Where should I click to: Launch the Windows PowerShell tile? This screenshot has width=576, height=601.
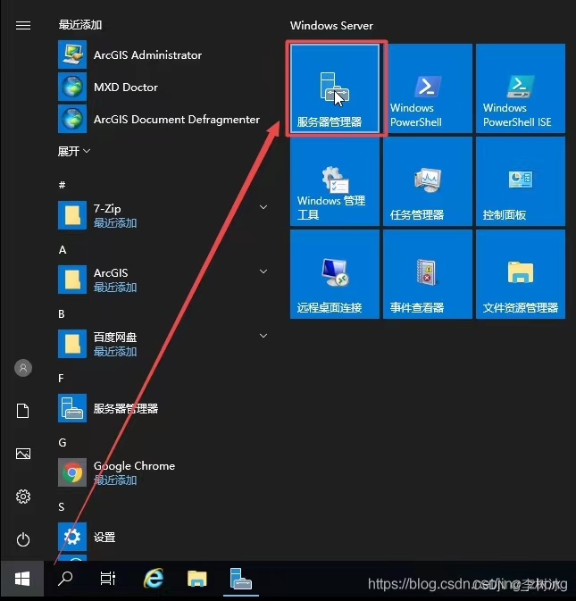point(428,88)
